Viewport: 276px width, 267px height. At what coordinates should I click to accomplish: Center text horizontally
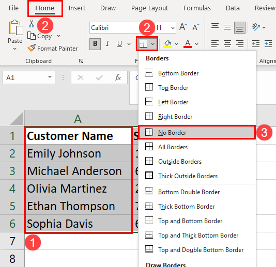(227, 43)
